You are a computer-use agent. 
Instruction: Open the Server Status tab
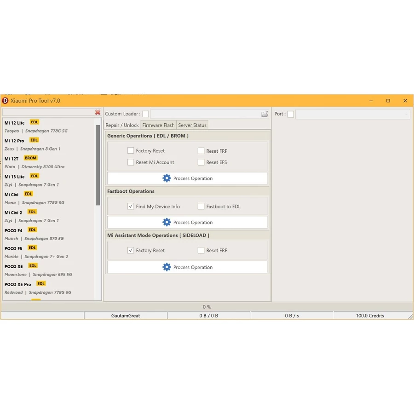(x=192, y=125)
